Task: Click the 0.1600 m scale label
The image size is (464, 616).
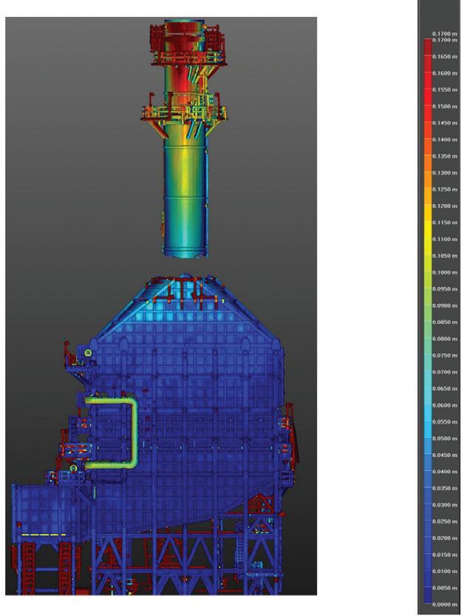Action: pos(445,73)
